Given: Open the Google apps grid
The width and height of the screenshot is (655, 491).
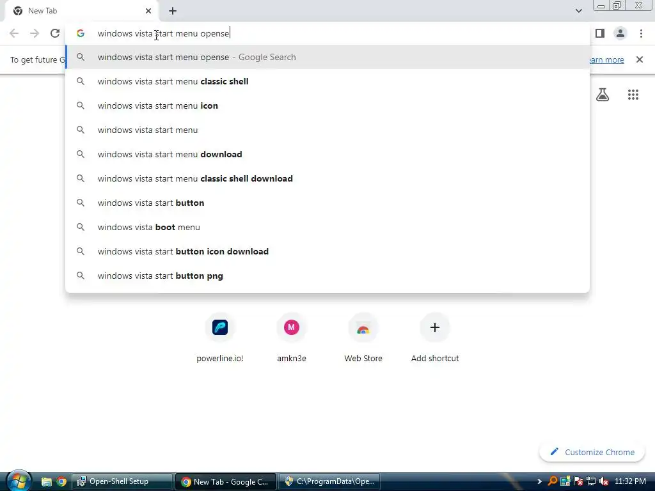Looking at the screenshot, I should click(633, 95).
